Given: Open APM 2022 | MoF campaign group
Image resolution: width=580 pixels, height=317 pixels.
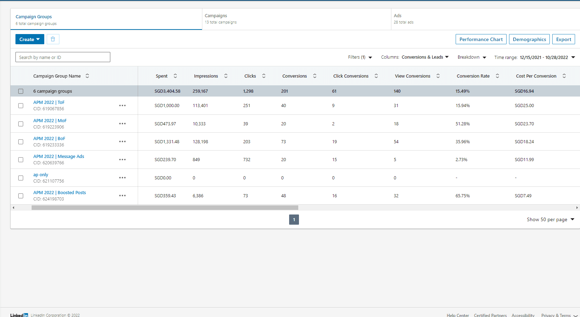Looking at the screenshot, I should pos(50,121).
